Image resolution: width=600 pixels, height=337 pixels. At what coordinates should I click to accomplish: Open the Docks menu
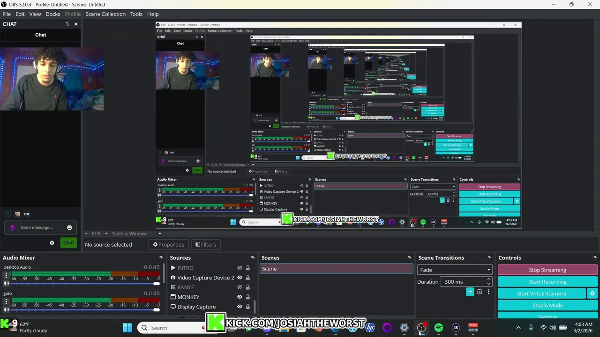tap(53, 14)
